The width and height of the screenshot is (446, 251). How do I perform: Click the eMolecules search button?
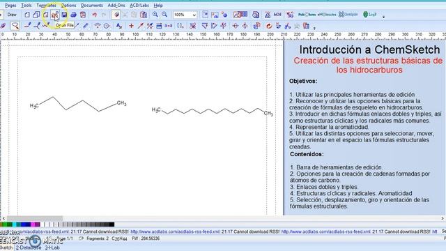(327, 15)
